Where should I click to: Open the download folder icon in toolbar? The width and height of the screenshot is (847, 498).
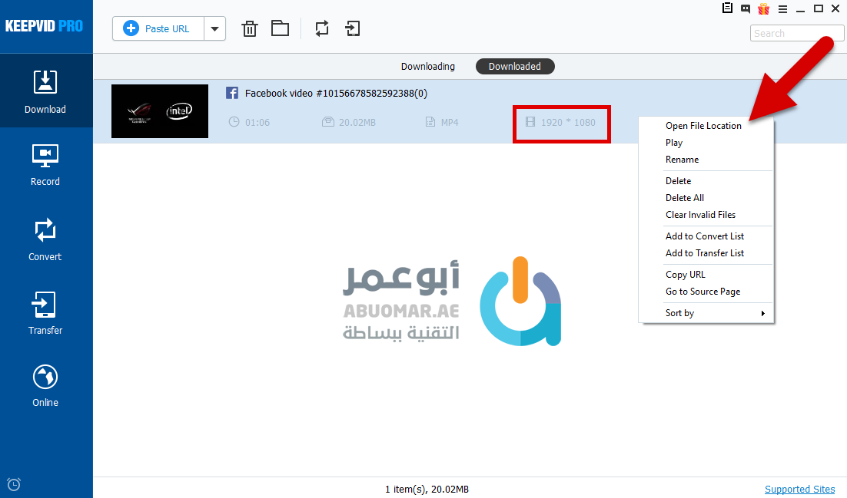coord(280,29)
